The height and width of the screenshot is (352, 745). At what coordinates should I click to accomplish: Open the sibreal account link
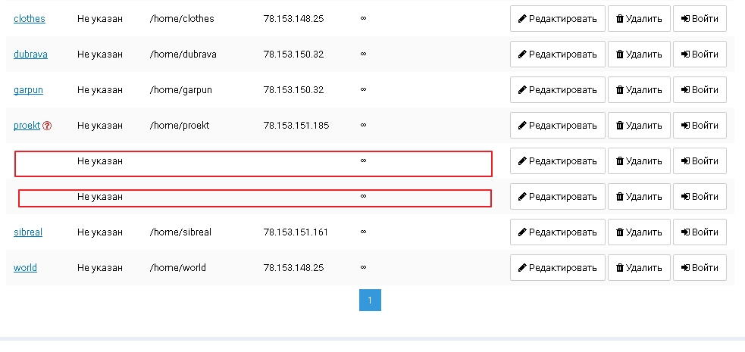[28, 232]
